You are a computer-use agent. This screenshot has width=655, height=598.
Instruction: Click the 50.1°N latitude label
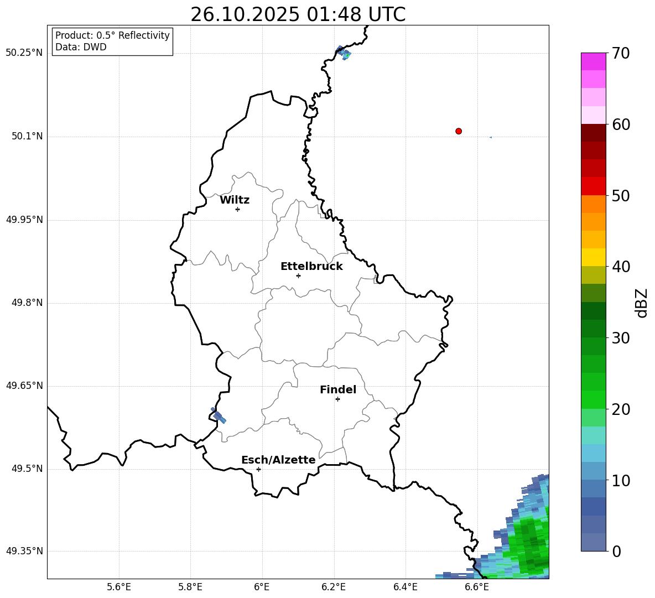click(27, 137)
